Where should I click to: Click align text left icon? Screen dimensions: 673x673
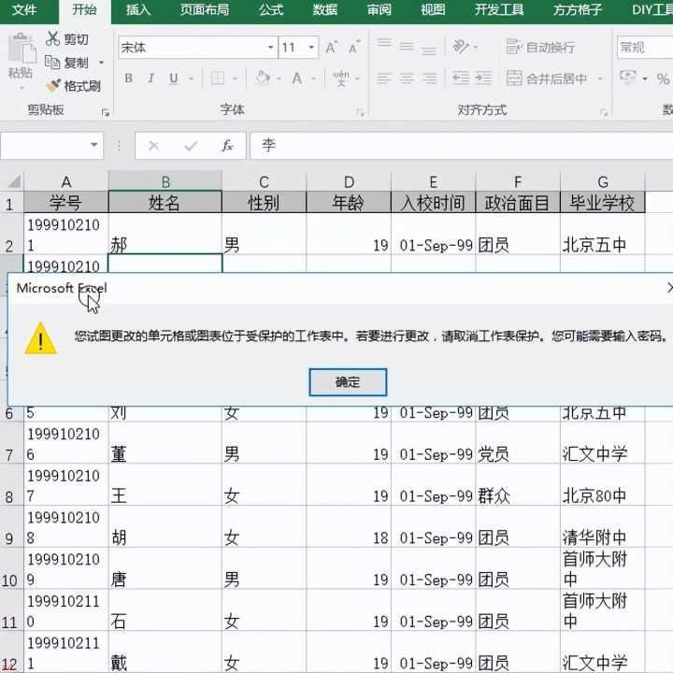384,79
